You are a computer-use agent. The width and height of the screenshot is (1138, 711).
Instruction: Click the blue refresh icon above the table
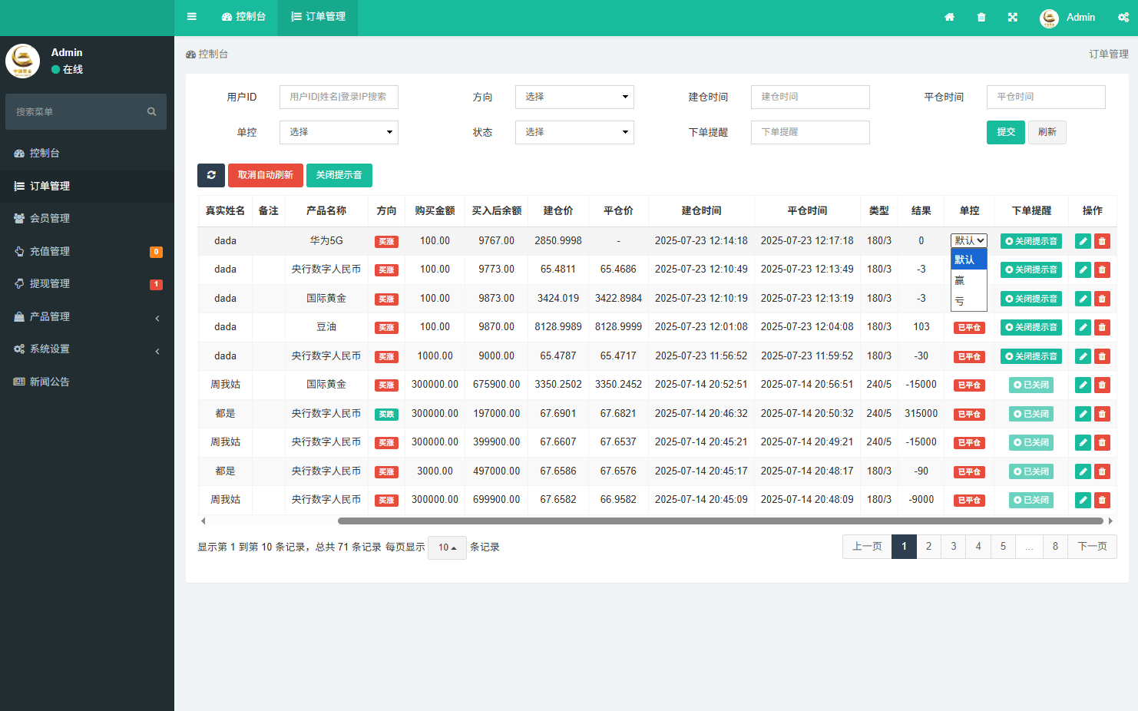[x=211, y=175]
